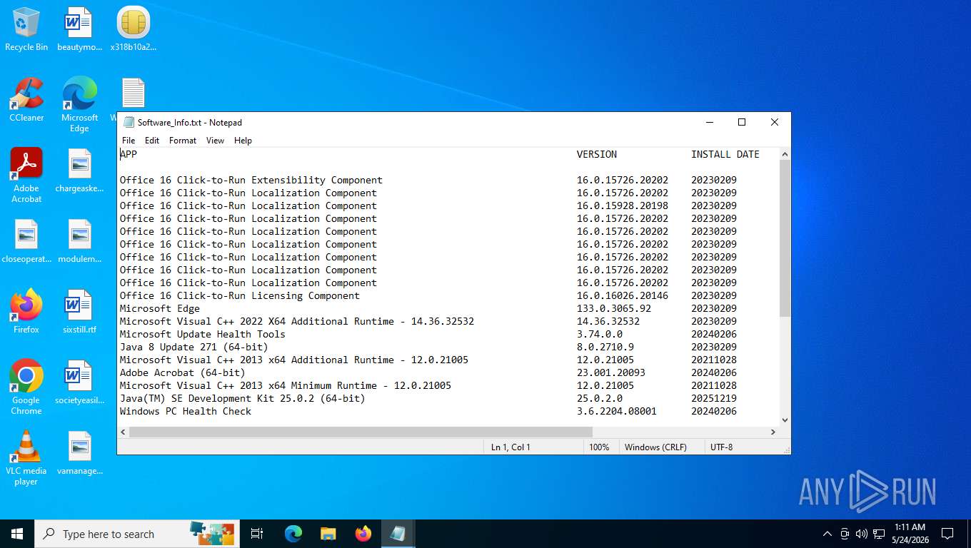Click the 'UTF-8' status bar entry
971x548 pixels.
pyautogui.click(x=721, y=447)
